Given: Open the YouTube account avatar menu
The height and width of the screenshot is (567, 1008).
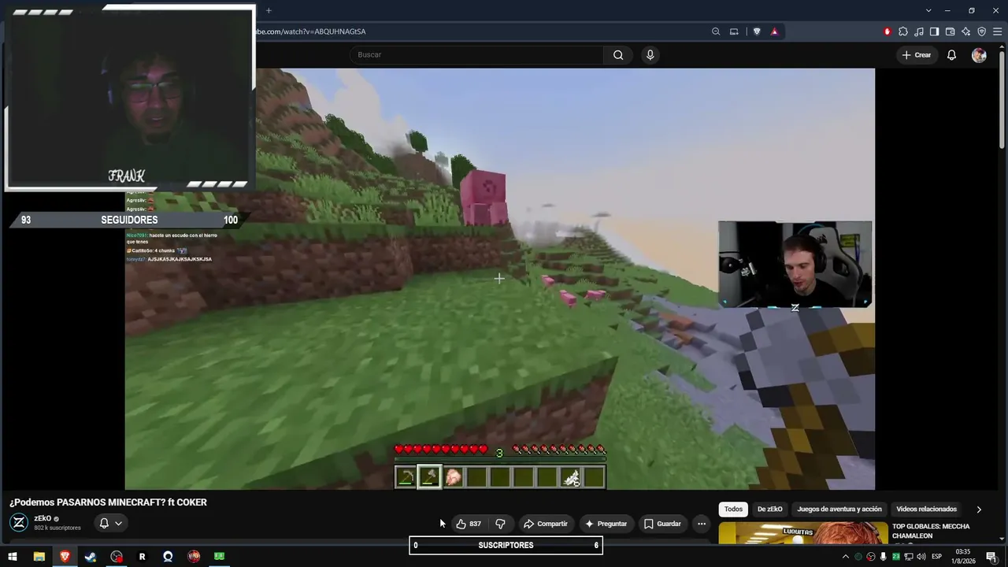Looking at the screenshot, I should (x=979, y=55).
